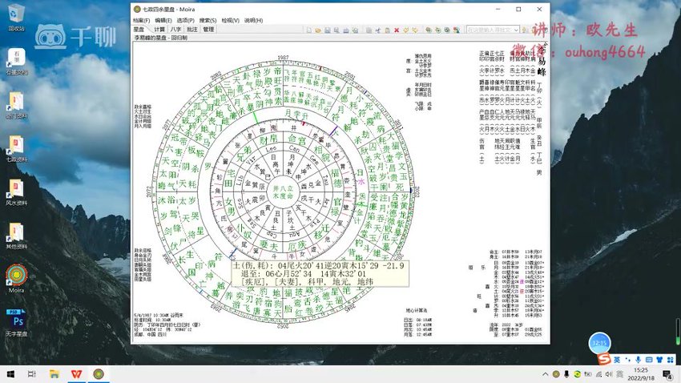This screenshot has height=383, width=681.
Task: Switch to the 管理 tab
Action: coord(208,29)
